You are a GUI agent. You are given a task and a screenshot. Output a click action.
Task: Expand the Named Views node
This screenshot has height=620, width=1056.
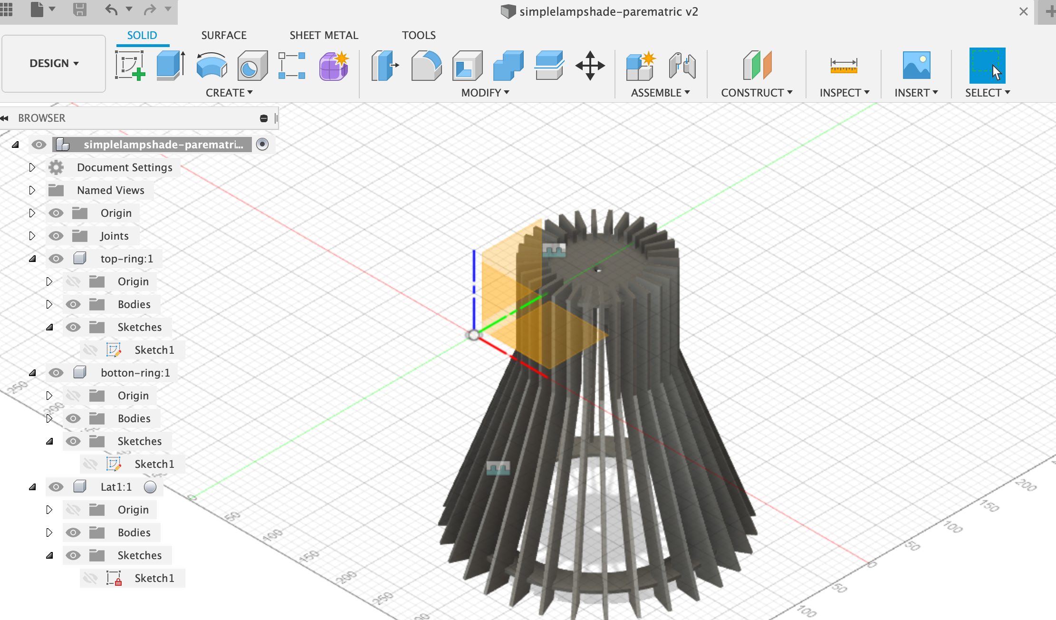coord(32,190)
